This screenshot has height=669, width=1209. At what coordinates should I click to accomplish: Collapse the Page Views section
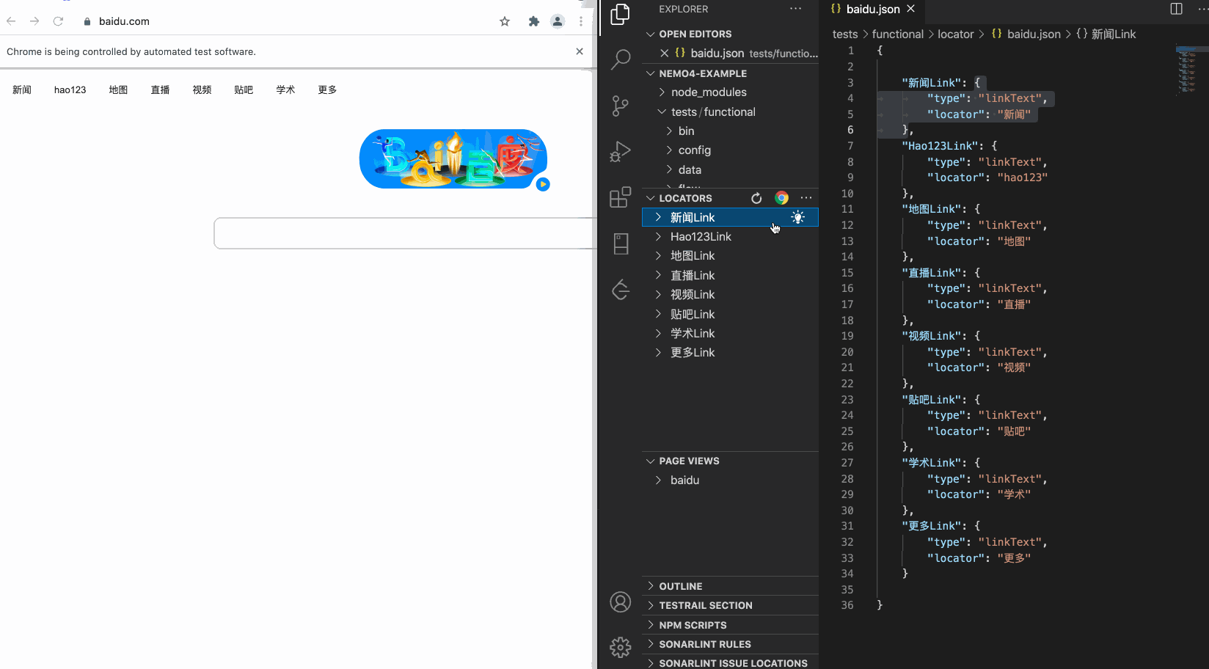pyautogui.click(x=650, y=461)
